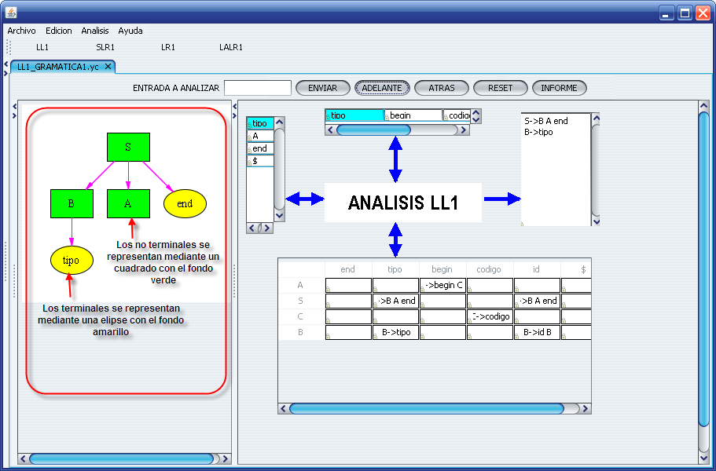Focus the ENTRADA A ANALIZAR text field
This screenshot has width=716, height=471.
[x=258, y=88]
